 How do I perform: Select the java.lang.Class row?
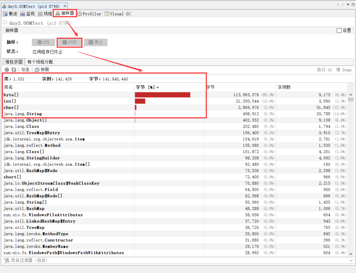point(175,127)
